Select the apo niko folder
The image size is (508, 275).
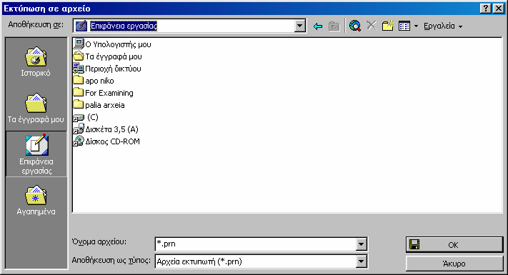click(94, 81)
